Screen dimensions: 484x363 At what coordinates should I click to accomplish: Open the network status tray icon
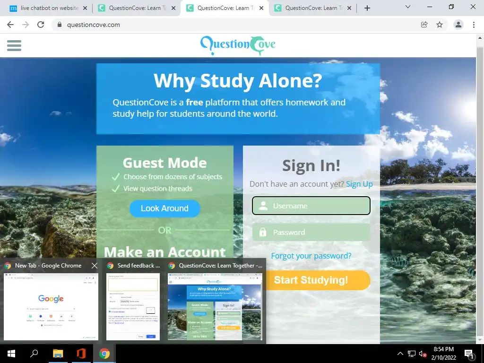pyautogui.click(x=412, y=354)
